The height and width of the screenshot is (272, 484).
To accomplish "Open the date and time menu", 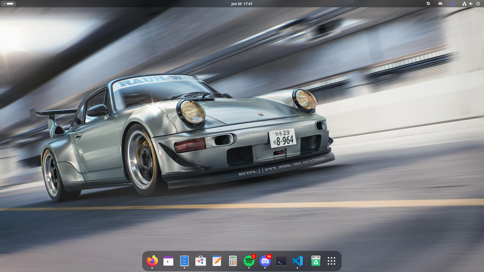I will 242,4.
